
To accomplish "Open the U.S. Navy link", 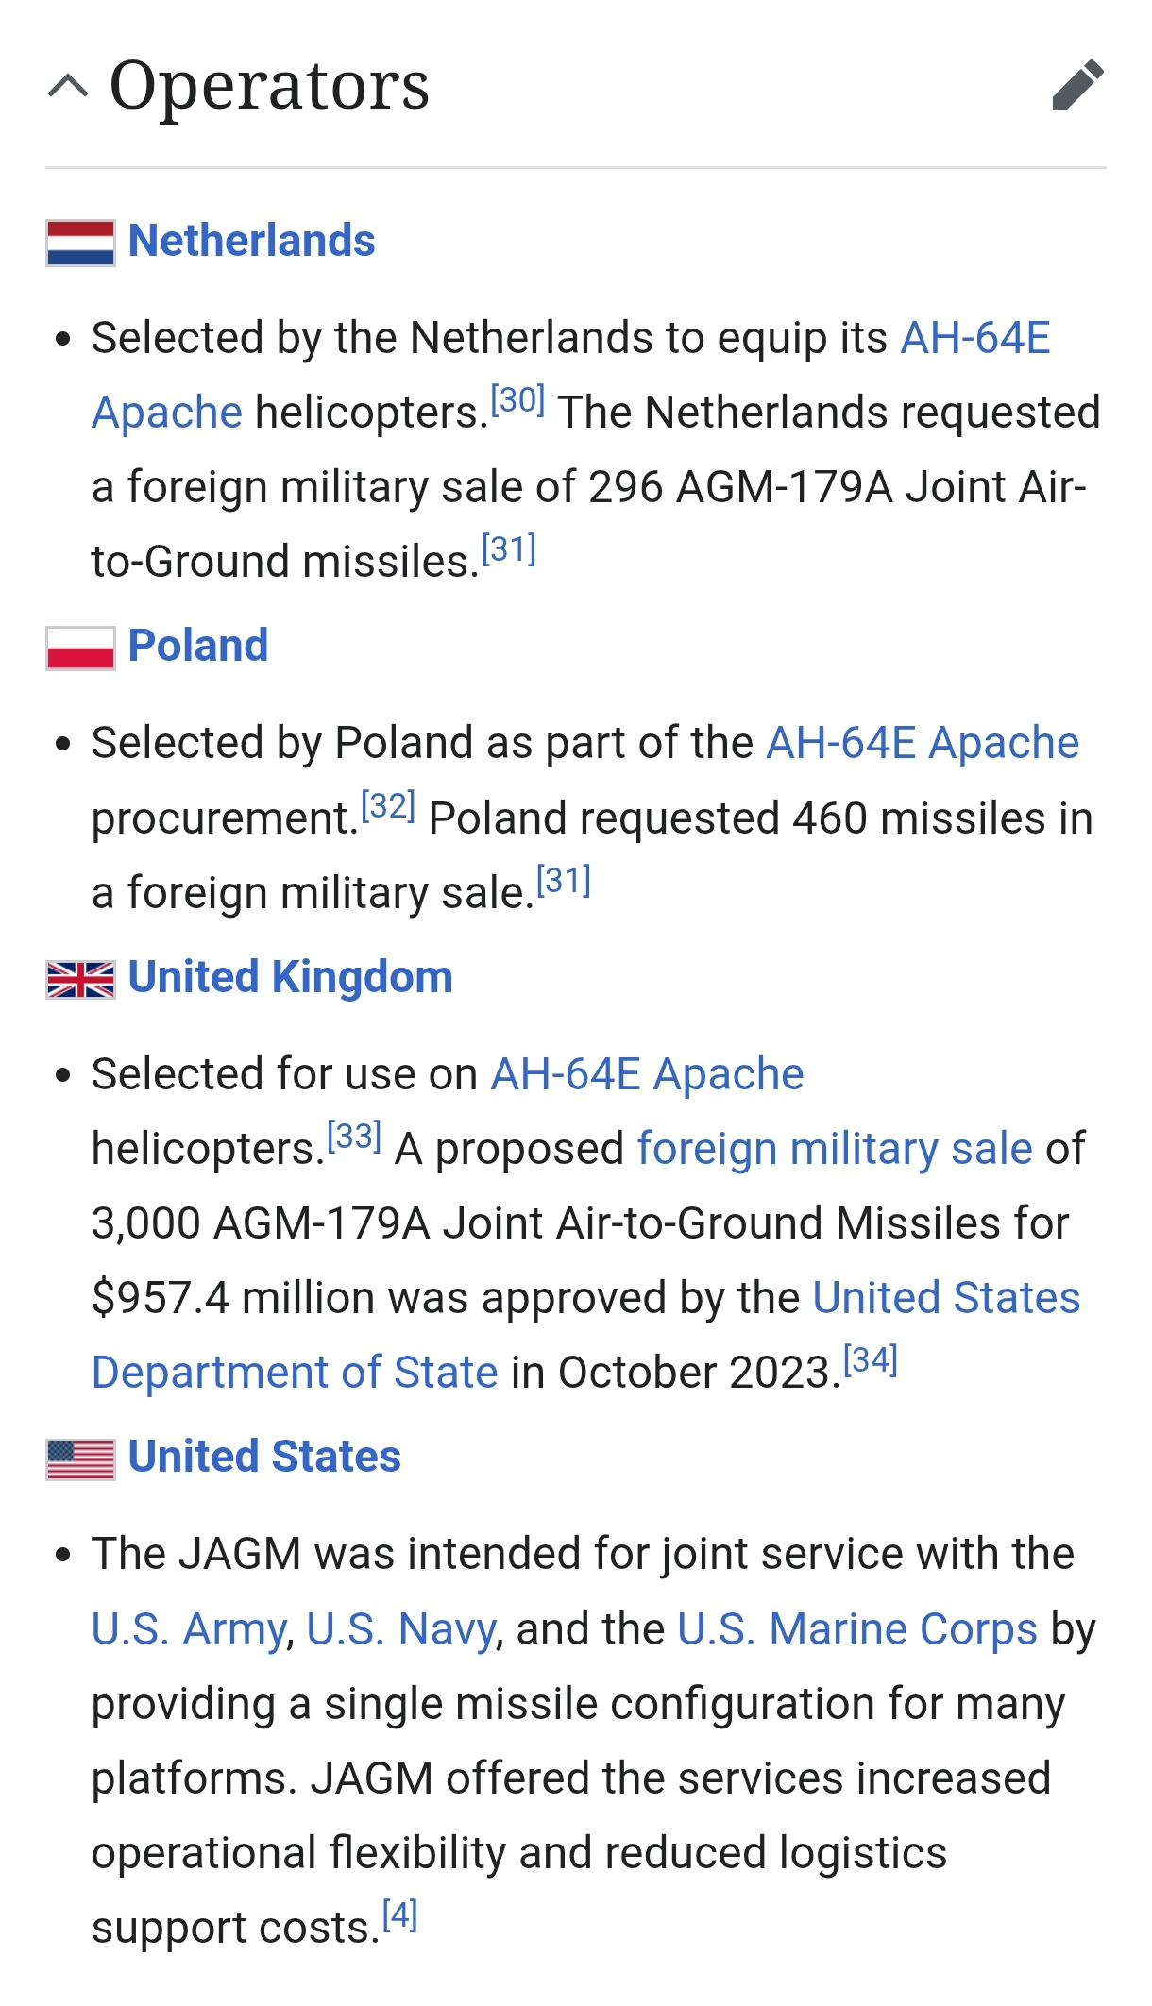I will (401, 1629).
